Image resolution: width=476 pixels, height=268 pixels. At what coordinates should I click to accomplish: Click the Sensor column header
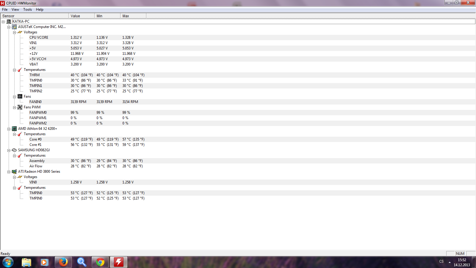(x=35, y=16)
